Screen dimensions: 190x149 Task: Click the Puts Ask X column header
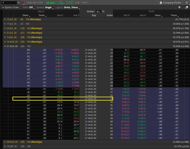(143, 15)
